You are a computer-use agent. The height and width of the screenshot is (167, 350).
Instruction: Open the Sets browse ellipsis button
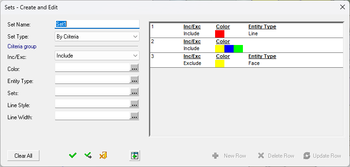pos(134,92)
